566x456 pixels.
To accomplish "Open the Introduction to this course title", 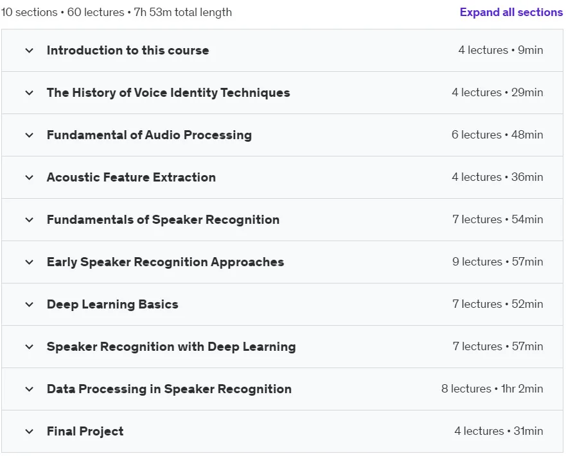I will coord(128,50).
